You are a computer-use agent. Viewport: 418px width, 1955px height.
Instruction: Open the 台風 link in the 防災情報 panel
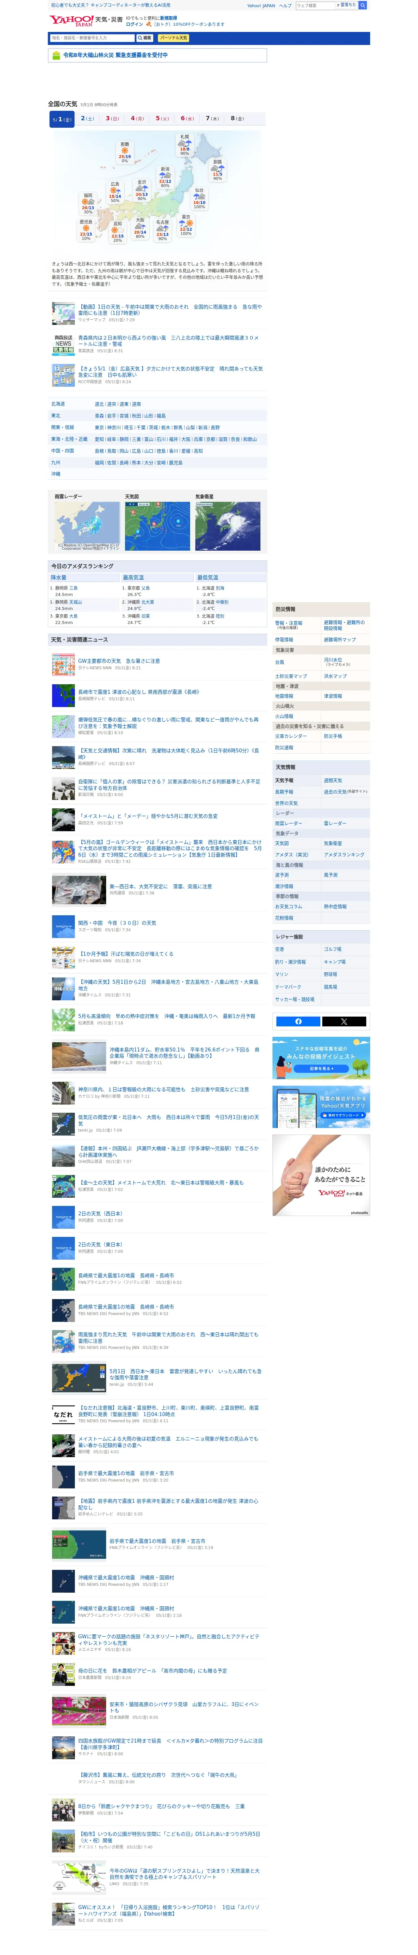[280, 662]
